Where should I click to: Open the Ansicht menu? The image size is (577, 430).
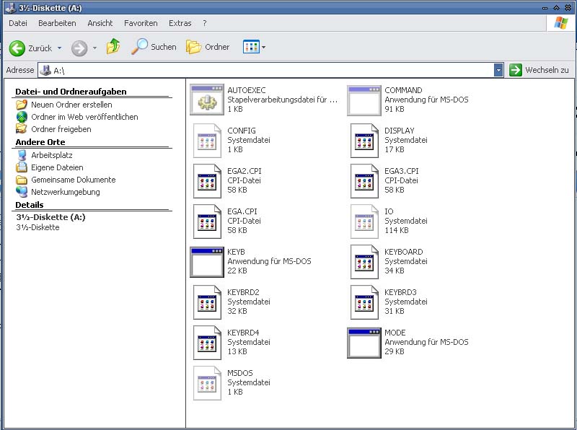pos(100,23)
